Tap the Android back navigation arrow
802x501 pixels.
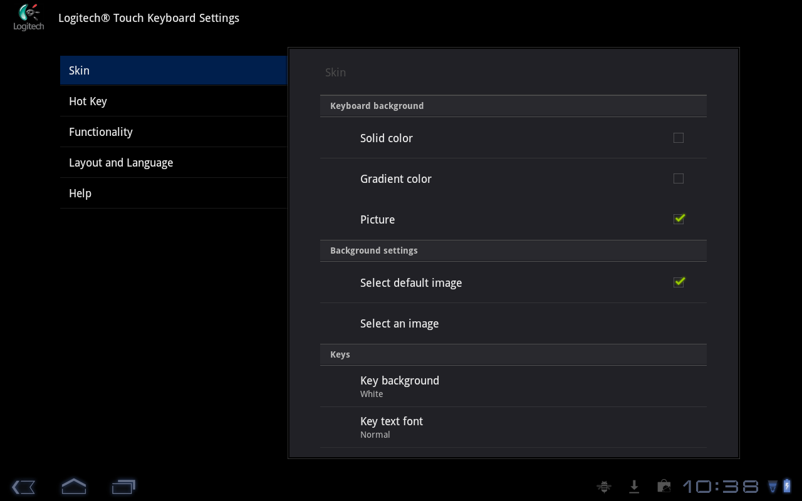[24, 487]
